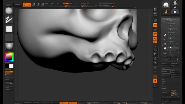Select the PolyMesh3D star tool

pos(175,8)
